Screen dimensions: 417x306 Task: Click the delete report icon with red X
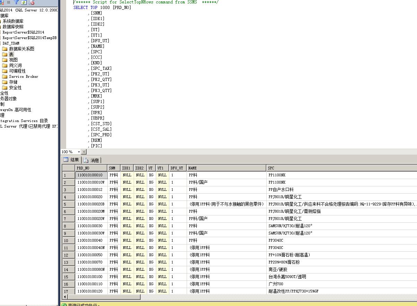tap(32, 2)
